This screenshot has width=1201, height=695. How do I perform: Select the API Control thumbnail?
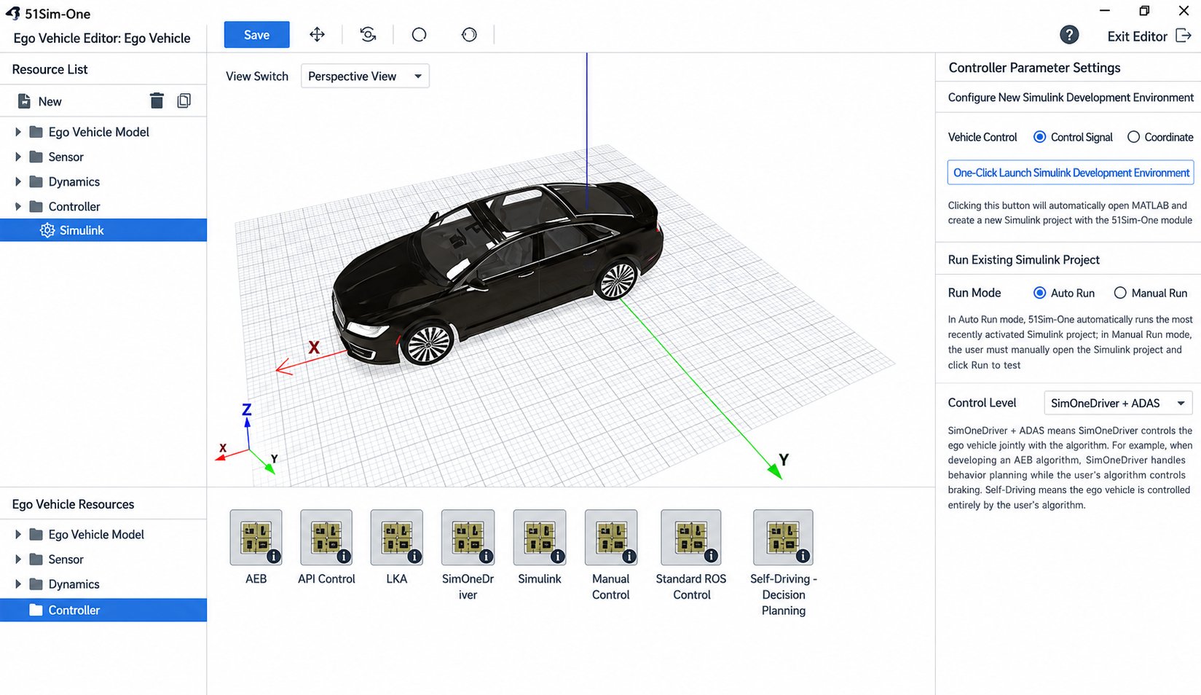326,538
